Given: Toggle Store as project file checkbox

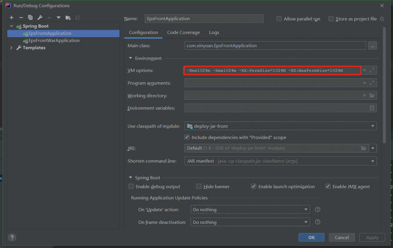Looking at the screenshot, I should [331, 19].
